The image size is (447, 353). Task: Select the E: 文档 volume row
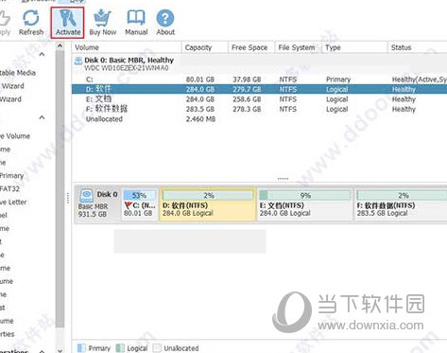click(259, 99)
